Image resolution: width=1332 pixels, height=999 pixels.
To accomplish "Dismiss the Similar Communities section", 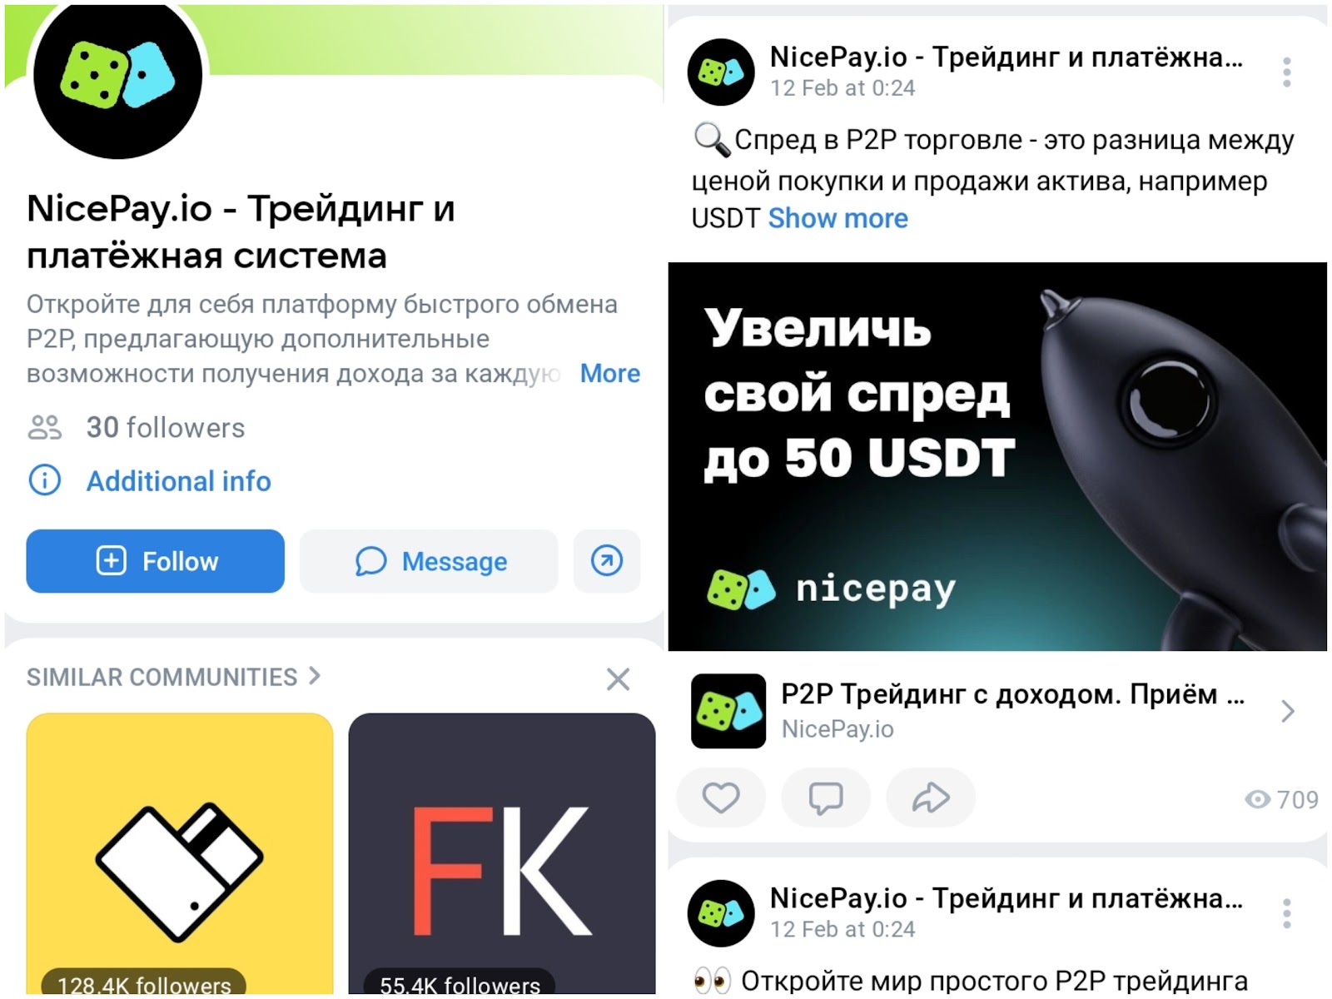I will 618,678.
